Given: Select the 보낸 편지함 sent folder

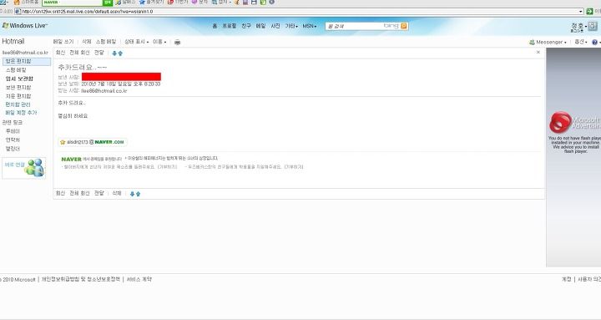Looking at the screenshot, I should [18, 88].
